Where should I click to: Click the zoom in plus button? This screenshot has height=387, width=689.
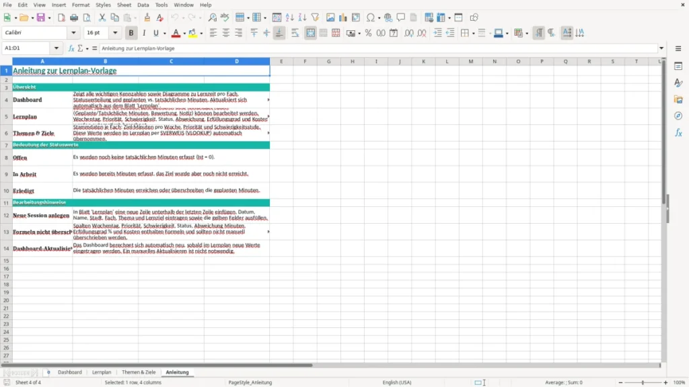pyautogui.click(x=665, y=382)
